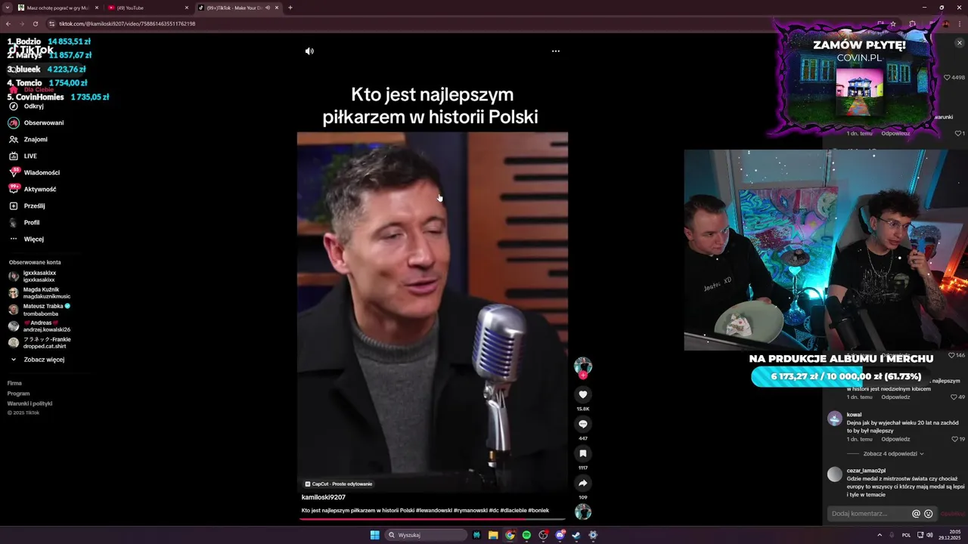
Task: Click the video progress bar
Action: pyautogui.click(x=432, y=519)
